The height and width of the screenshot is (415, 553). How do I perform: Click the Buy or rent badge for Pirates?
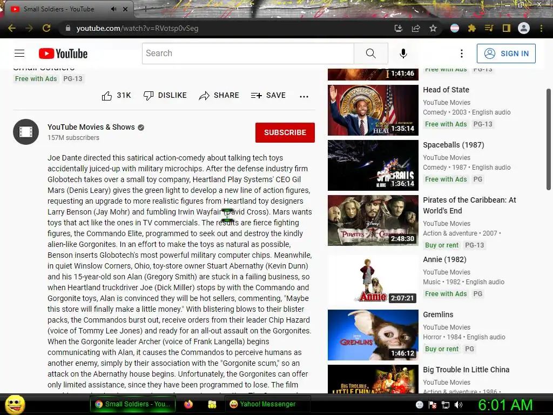pos(442,245)
